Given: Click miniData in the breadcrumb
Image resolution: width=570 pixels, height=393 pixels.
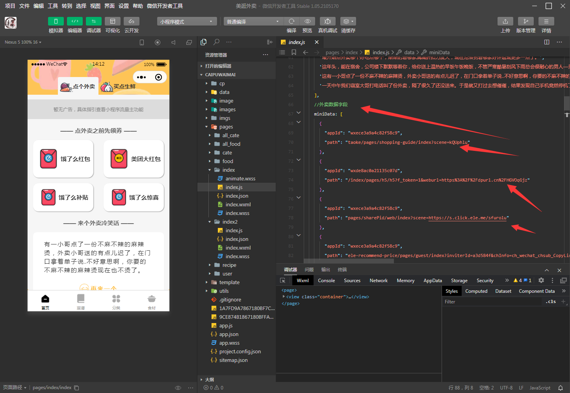Looking at the screenshot, I should (x=439, y=52).
